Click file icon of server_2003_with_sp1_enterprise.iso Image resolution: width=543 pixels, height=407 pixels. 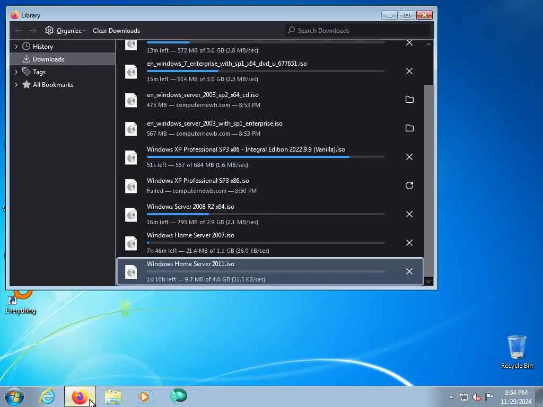coord(131,129)
